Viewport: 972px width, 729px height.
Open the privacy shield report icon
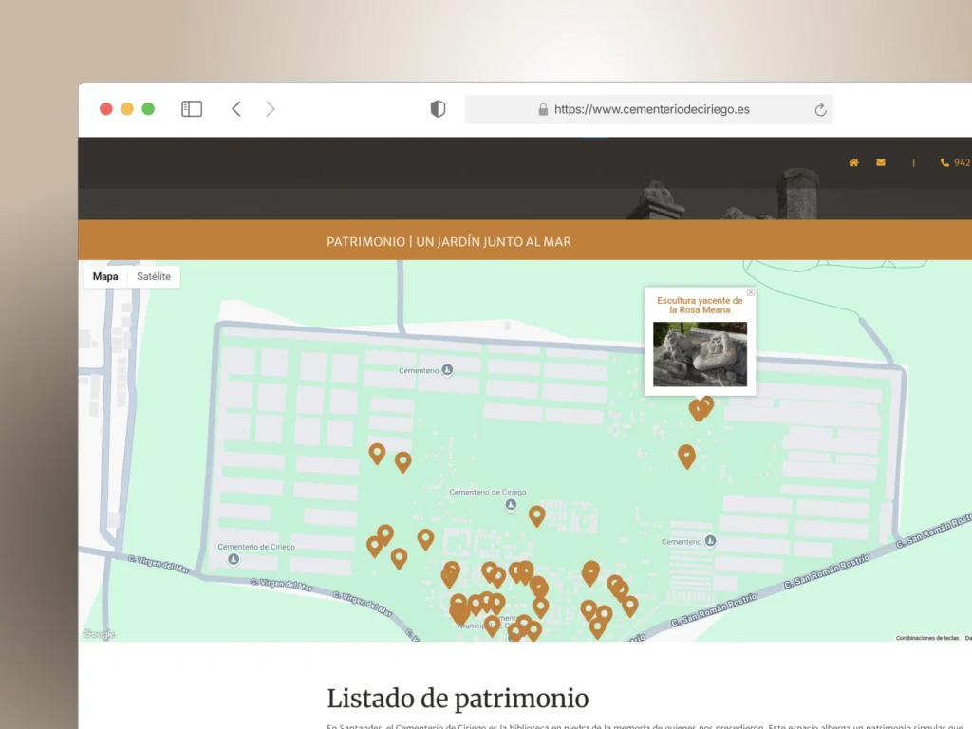tap(438, 109)
